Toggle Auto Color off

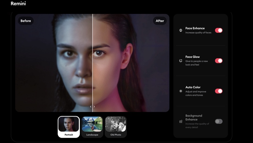point(219,91)
